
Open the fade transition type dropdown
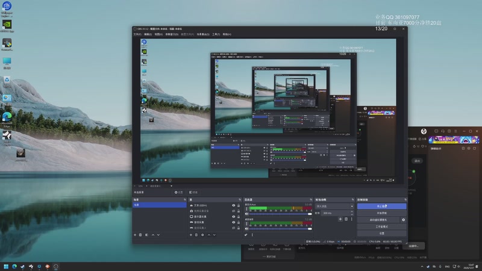pos(335,206)
